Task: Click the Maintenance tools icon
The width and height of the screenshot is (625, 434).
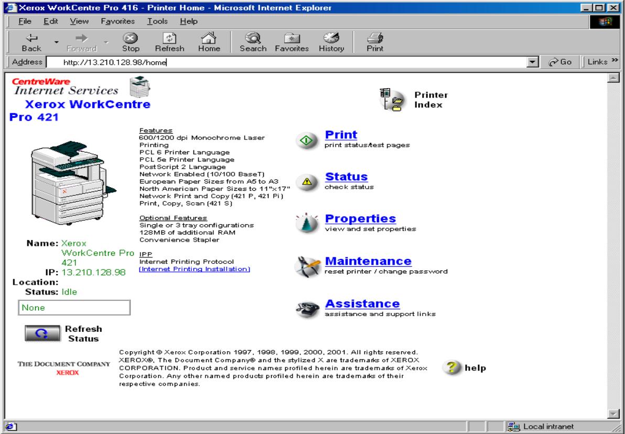Action: [x=307, y=266]
